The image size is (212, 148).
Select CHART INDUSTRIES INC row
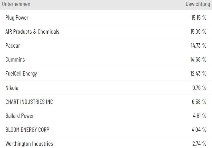29,102
